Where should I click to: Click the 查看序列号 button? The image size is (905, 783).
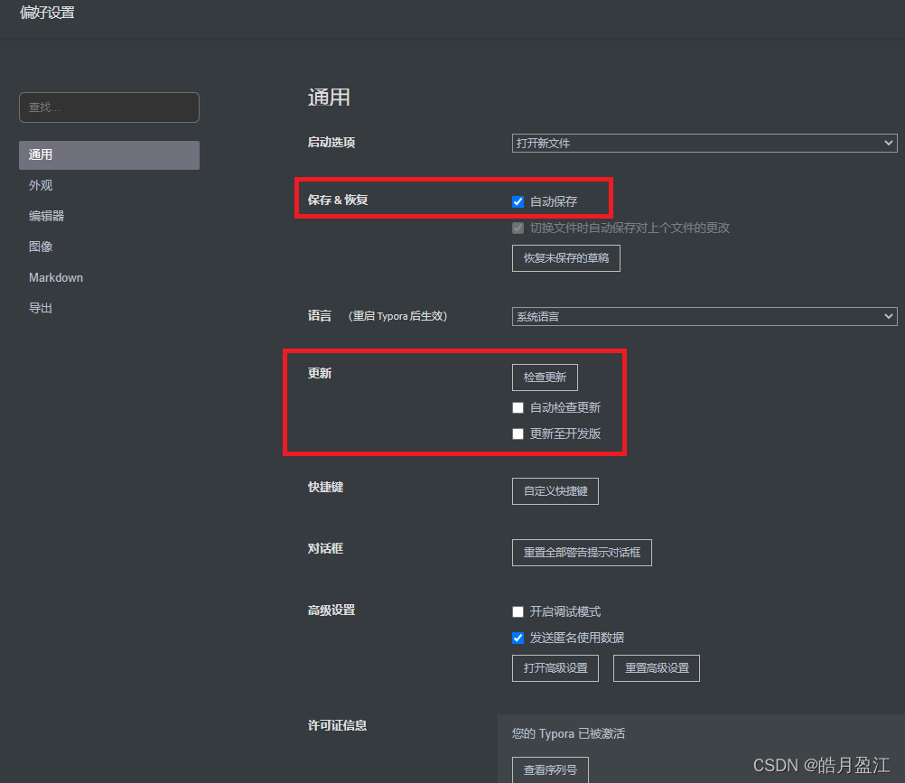[550, 769]
